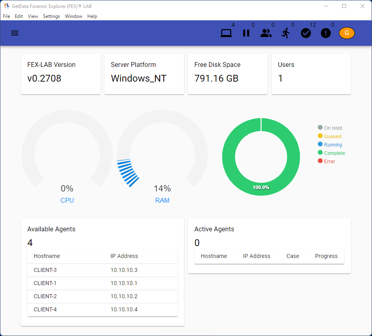Click IP address 10.10.10.4
The height and width of the screenshot is (336, 372).
tap(124, 309)
